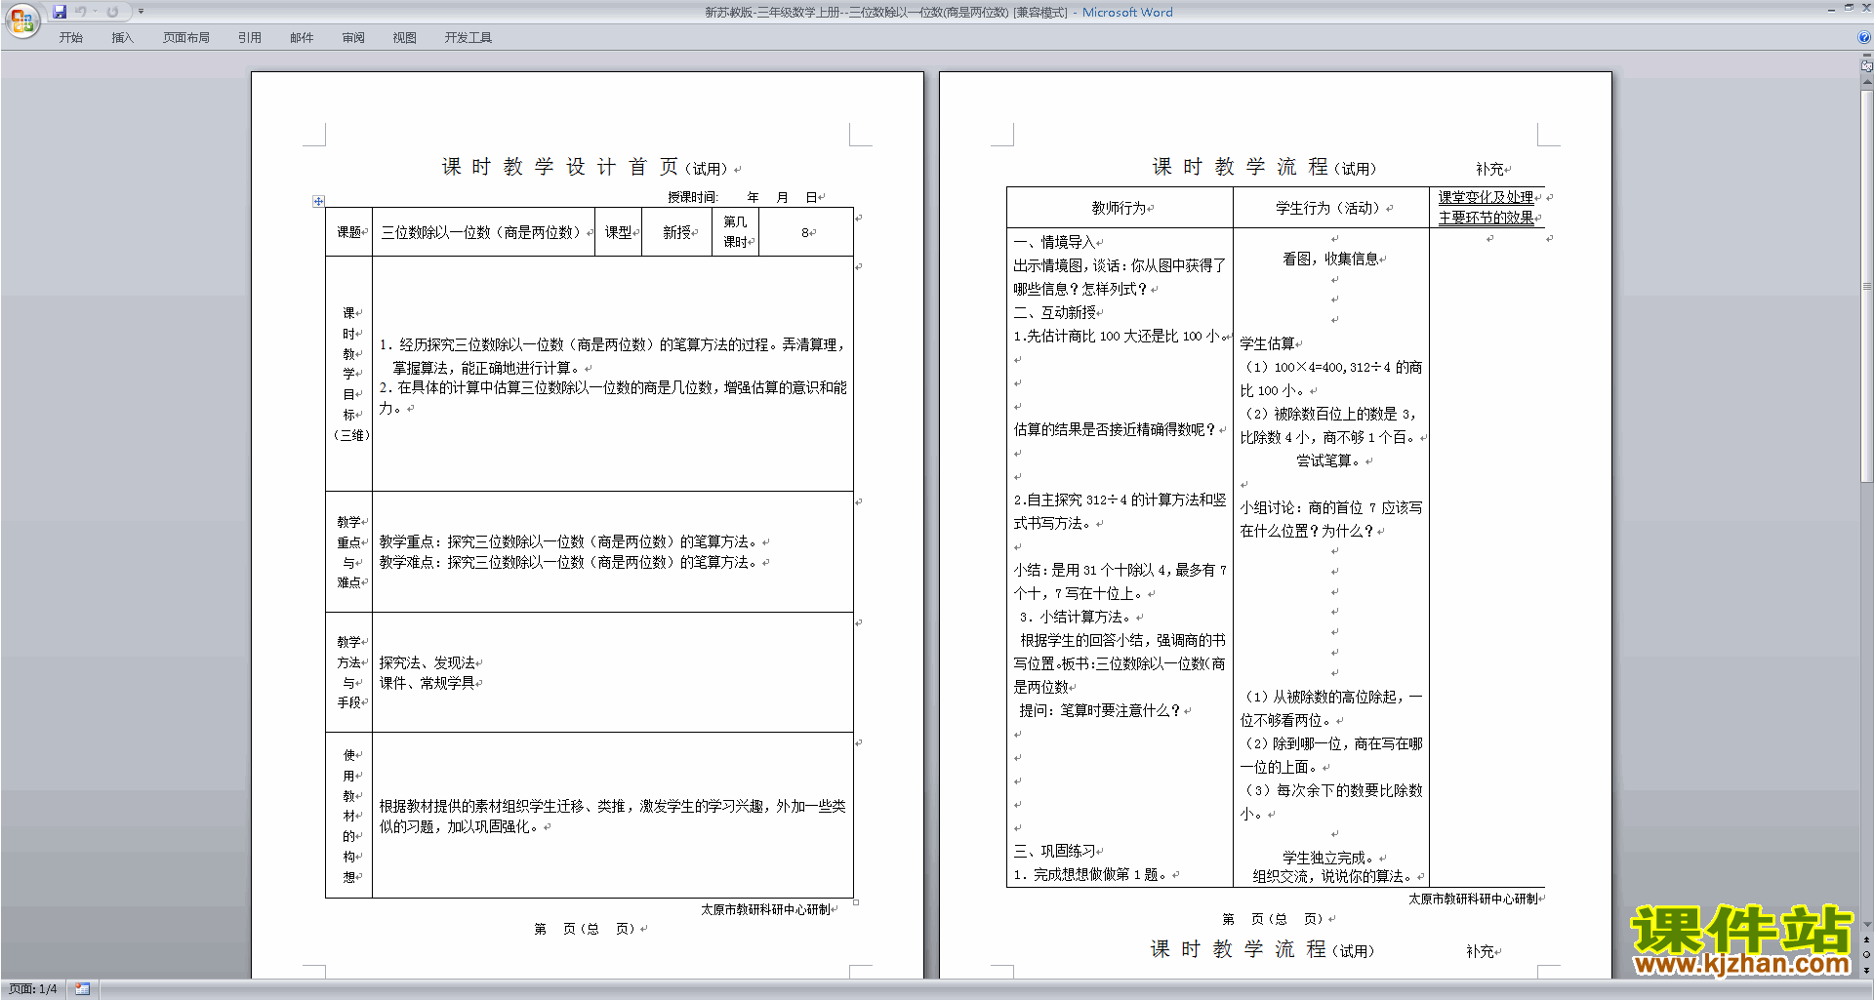Redo the last action
Image resolution: width=1874 pixels, height=1000 pixels.
tap(112, 12)
